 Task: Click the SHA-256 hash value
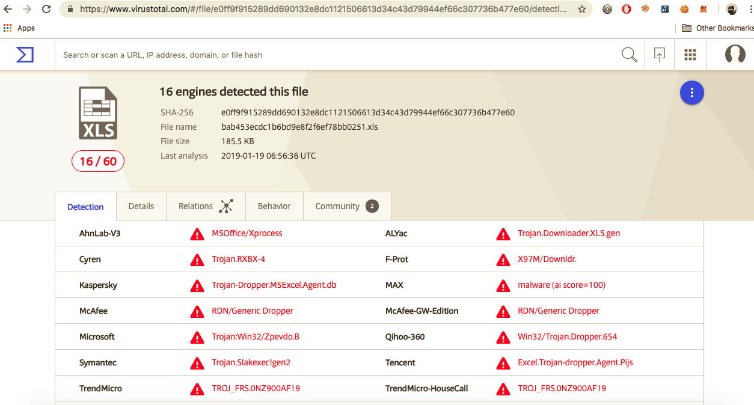coord(368,112)
